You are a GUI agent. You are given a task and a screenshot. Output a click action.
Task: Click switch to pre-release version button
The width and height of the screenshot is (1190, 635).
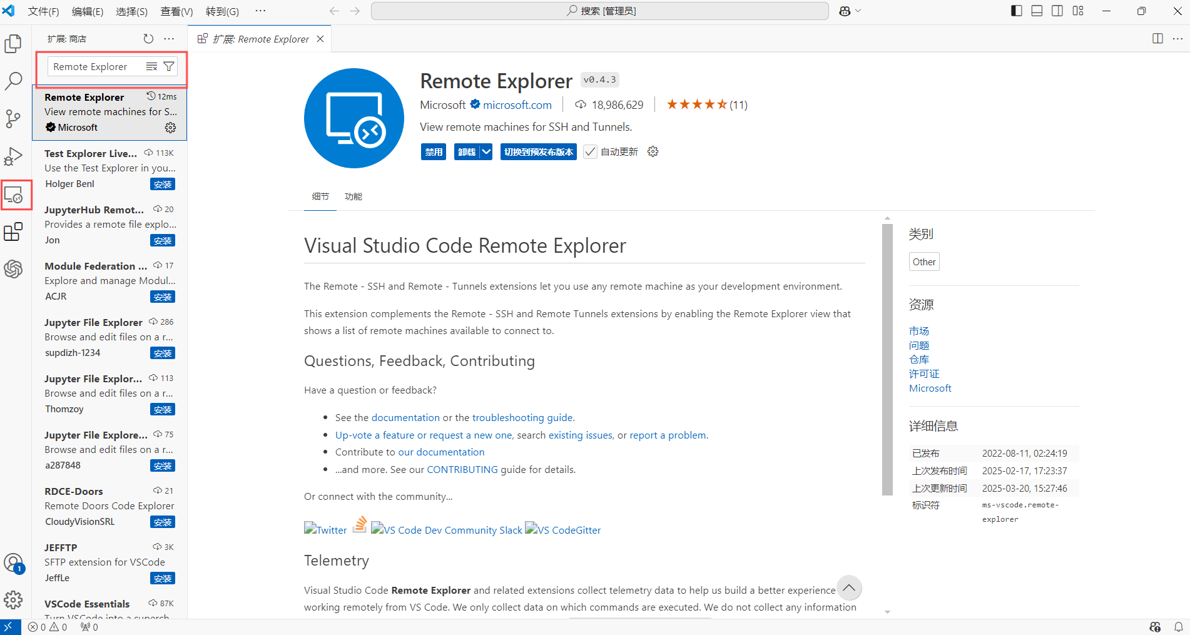pyautogui.click(x=539, y=152)
